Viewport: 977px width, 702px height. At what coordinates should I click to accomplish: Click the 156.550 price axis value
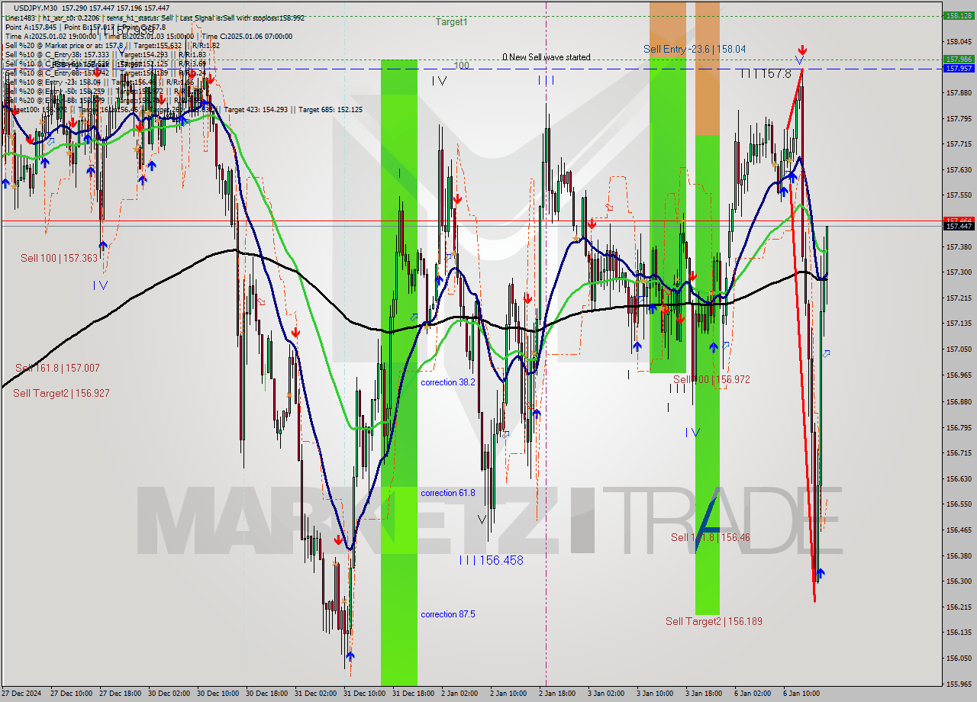click(x=959, y=504)
